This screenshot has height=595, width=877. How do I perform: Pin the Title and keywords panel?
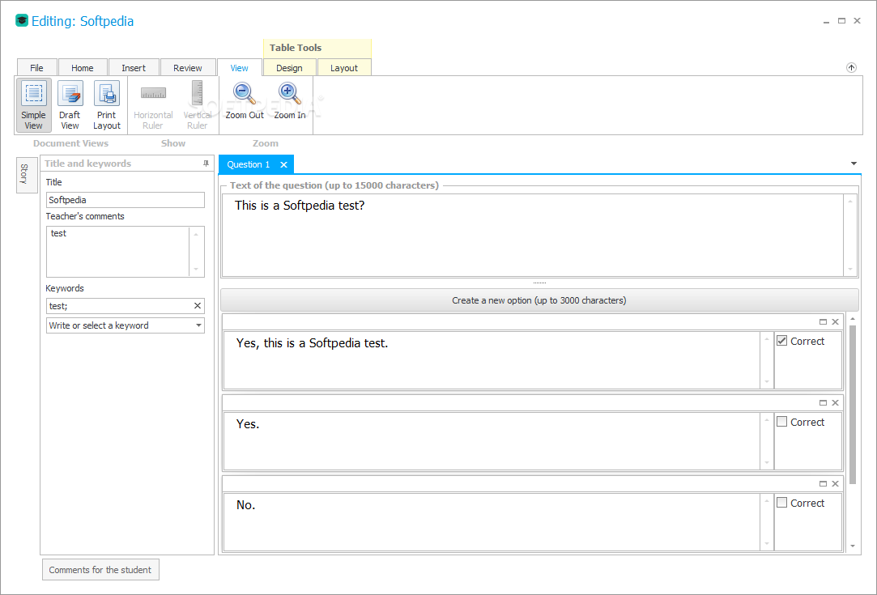click(x=206, y=164)
